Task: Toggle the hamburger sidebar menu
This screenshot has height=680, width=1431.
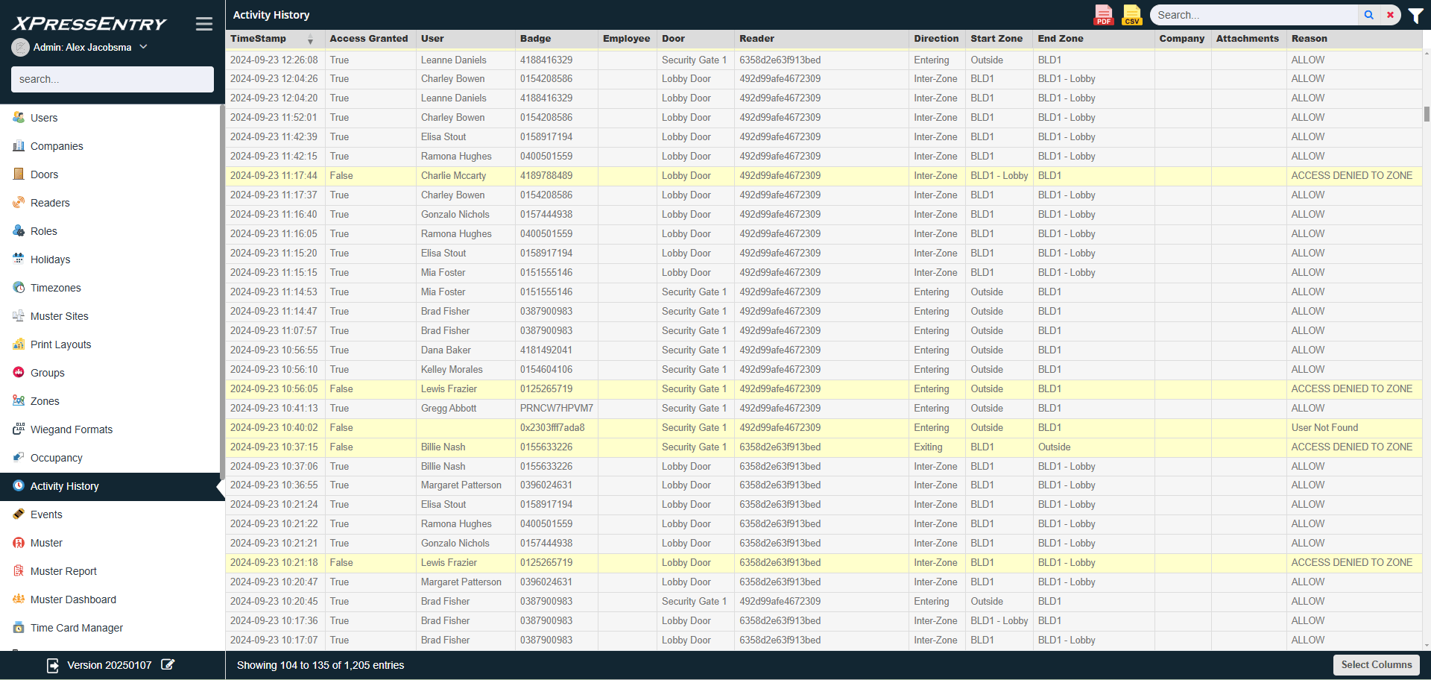Action: [x=204, y=24]
